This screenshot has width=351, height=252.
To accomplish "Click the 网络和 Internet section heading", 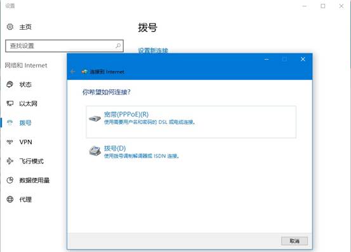I will [26, 65].
